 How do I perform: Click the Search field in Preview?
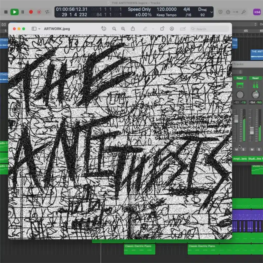(x=209, y=29)
